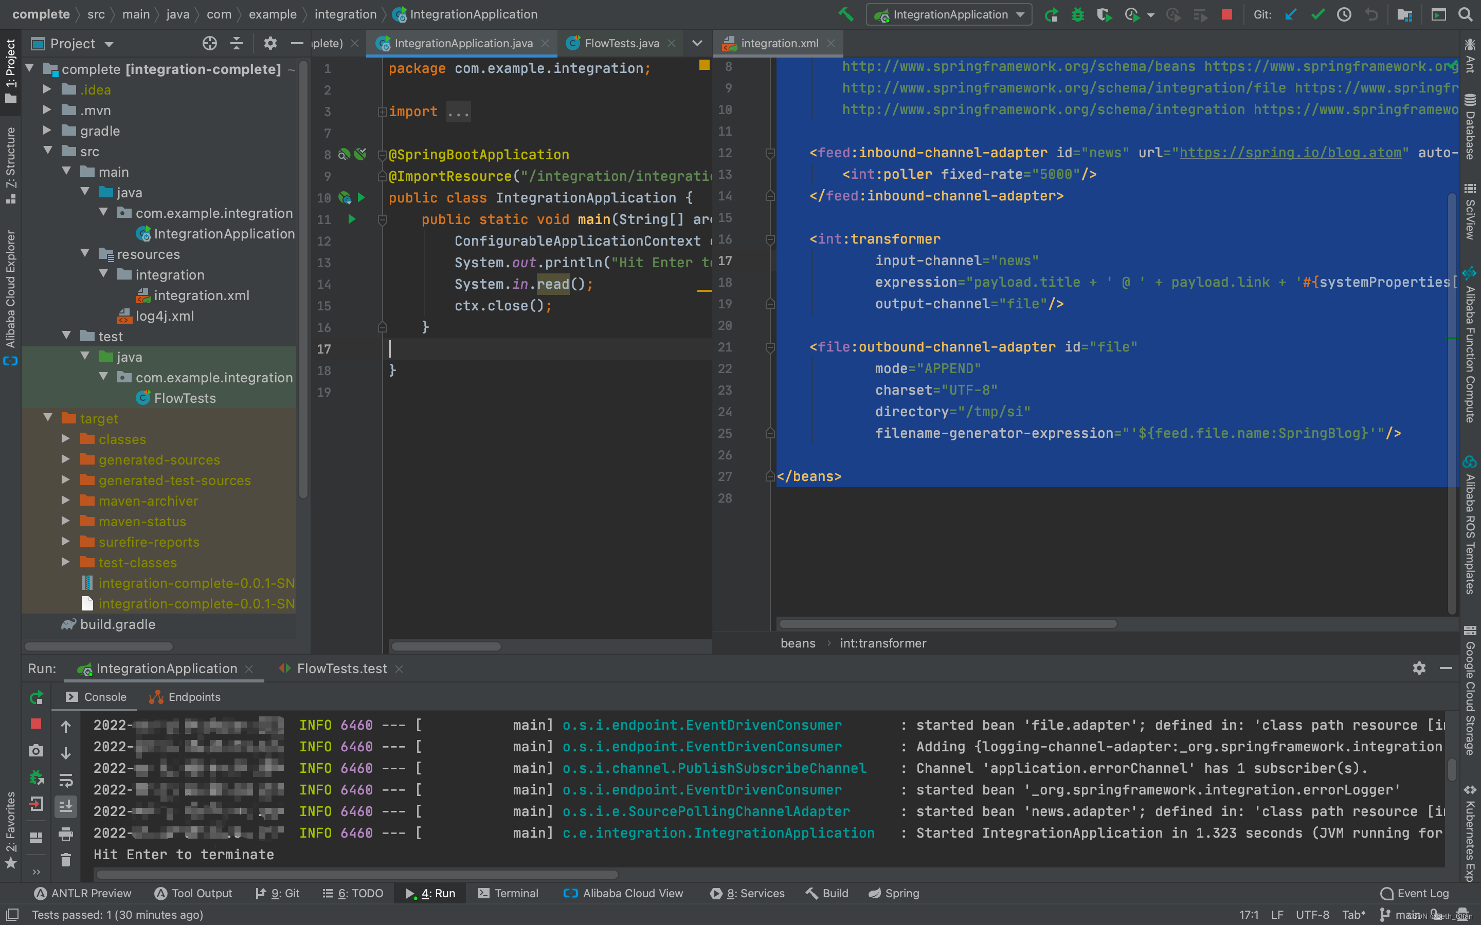Expand the gradle folder in project tree
Image resolution: width=1481 pixels, height=925 pixels.
pos(47,131)
